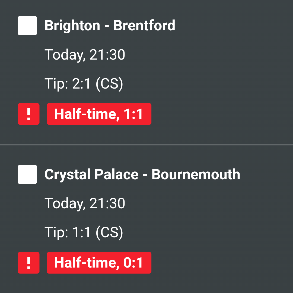Select the Bournemouth team name
Screen dimensions: 293x293
(196, 174)
